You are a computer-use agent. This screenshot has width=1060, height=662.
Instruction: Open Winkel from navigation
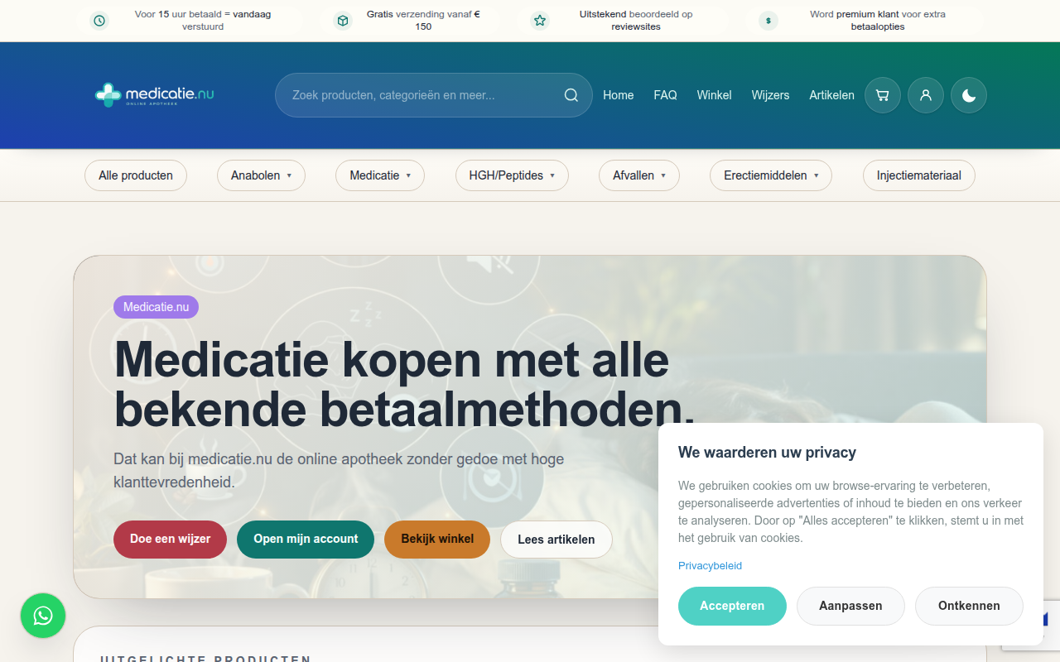pyautogui.click(x=714, y=95)
